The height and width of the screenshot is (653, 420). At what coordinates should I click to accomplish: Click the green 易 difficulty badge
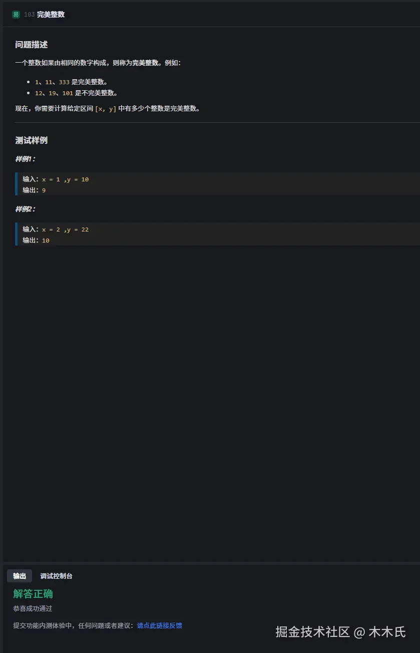click(x=16, y=15)
